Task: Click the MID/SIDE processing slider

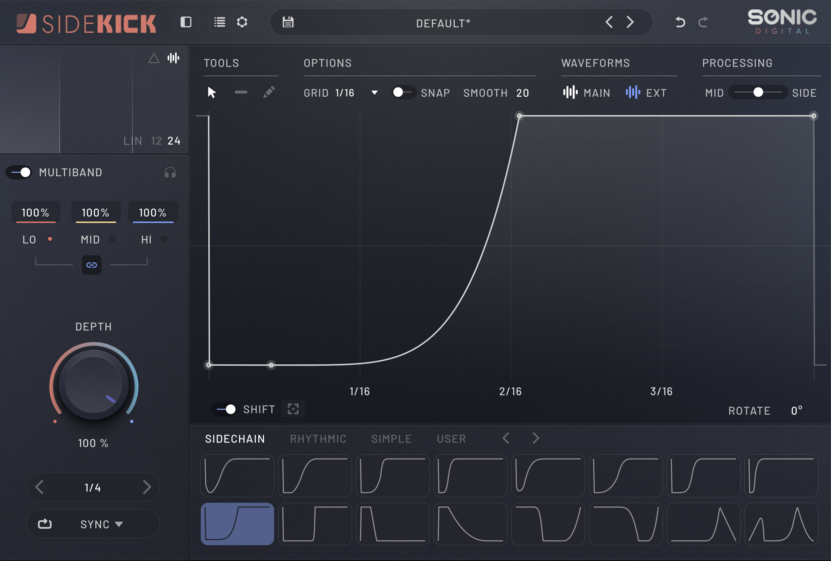Action: point(758,92)
